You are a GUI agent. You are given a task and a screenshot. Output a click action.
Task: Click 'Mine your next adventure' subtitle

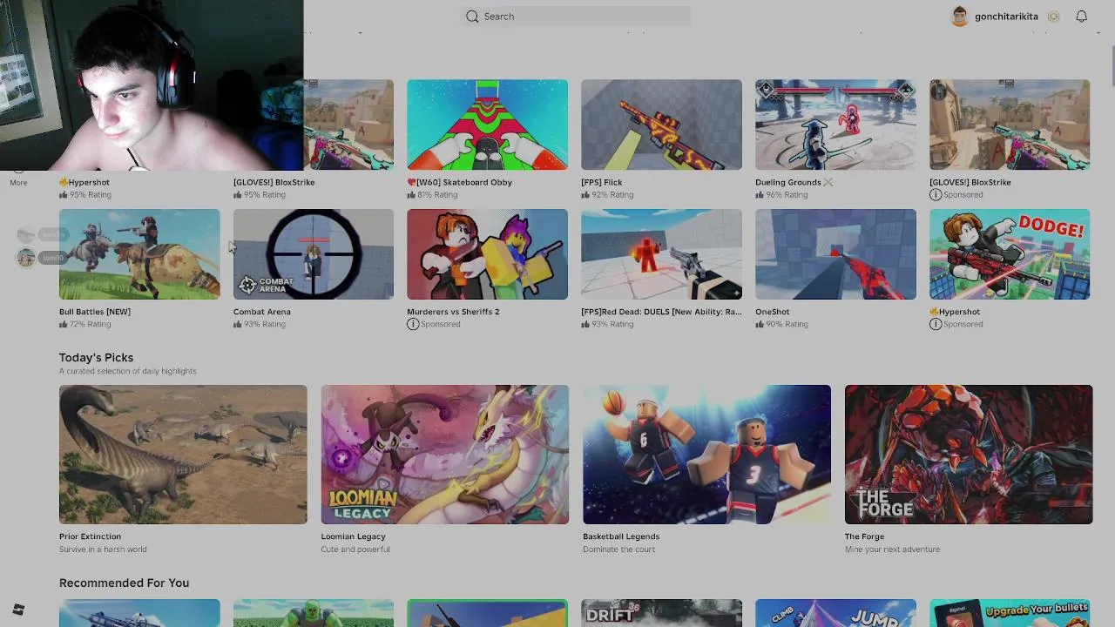coord(892,549)
